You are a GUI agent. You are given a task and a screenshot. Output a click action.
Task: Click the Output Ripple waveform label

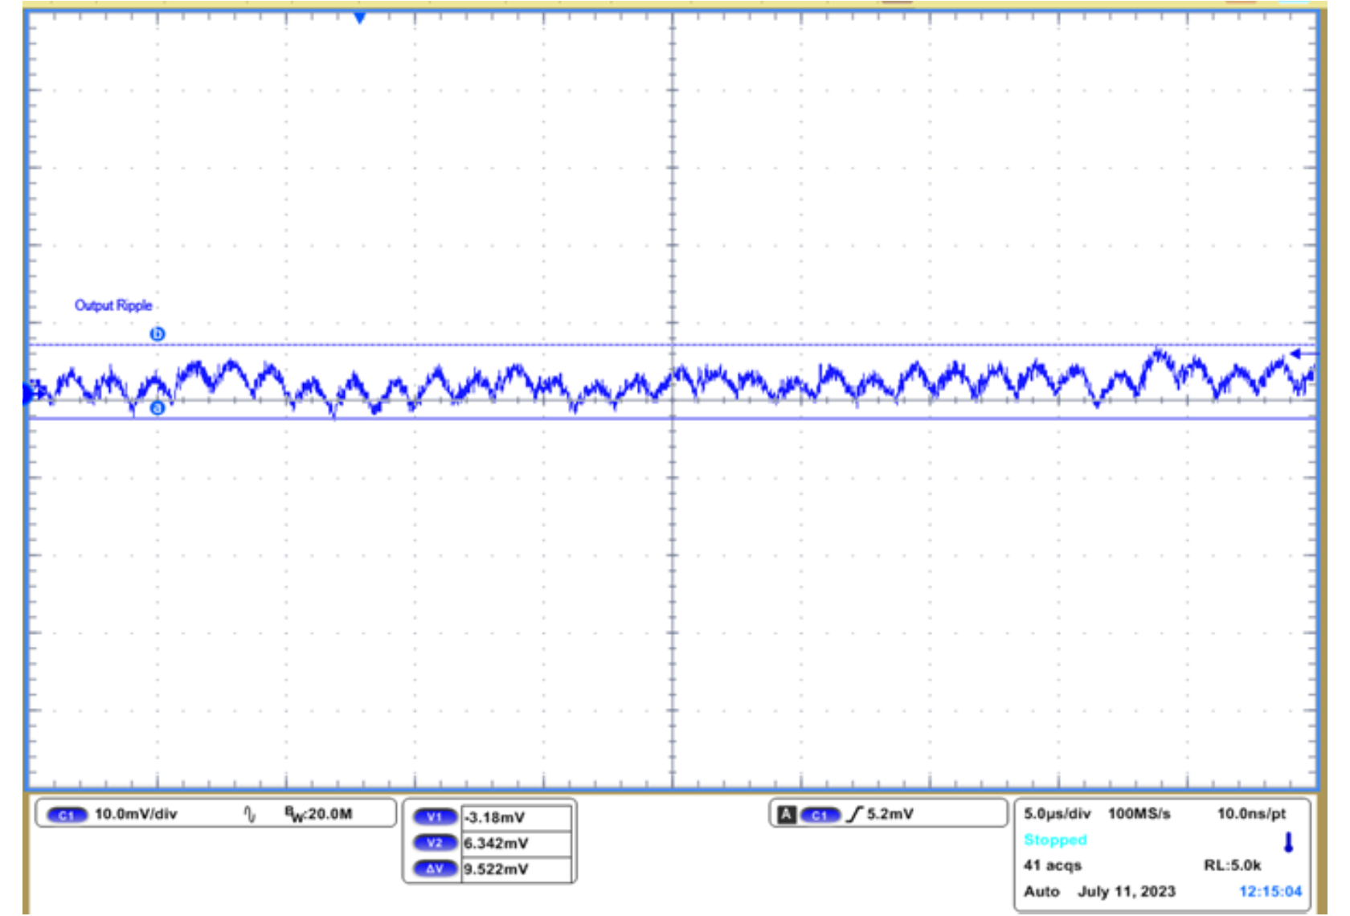coord(113,305)
